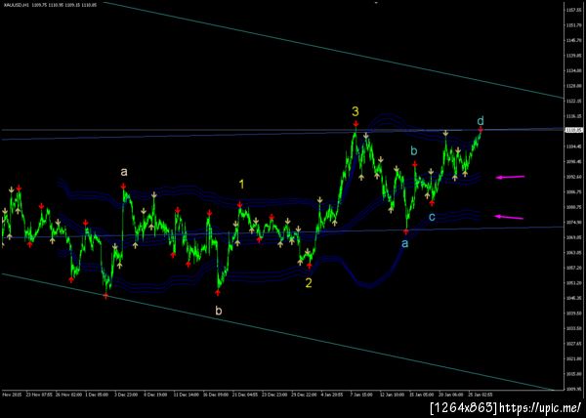Select the cyan wave label b
The image size is (586, 418).
click(x=413, y=151)
